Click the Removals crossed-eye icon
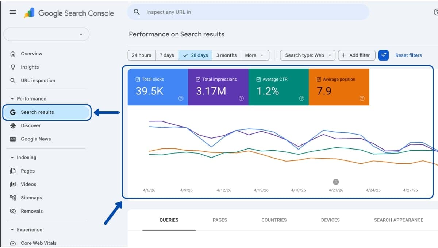This screenshot has height=248, width=438. click(x=13, y=211)
